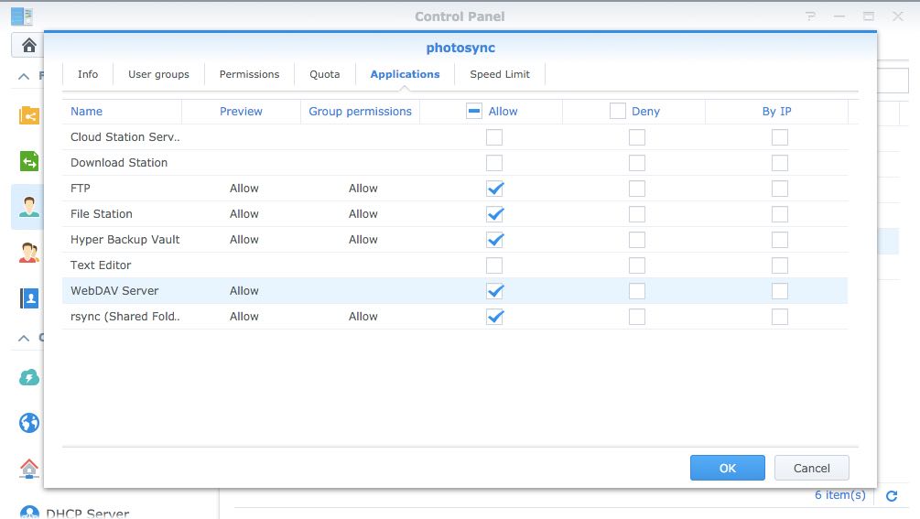
Task: Check Allow for Text Editor
Action: click(494, 265)
